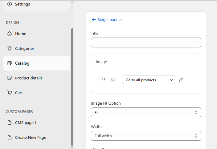Click the Product details icon
Viewport: 217px width, 149px height.
10,78
